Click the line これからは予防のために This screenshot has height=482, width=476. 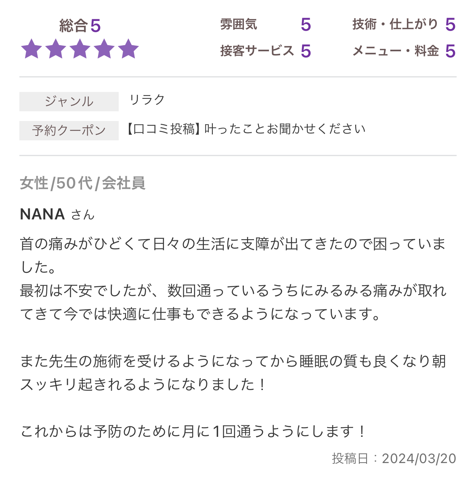(x=193, y=432)
